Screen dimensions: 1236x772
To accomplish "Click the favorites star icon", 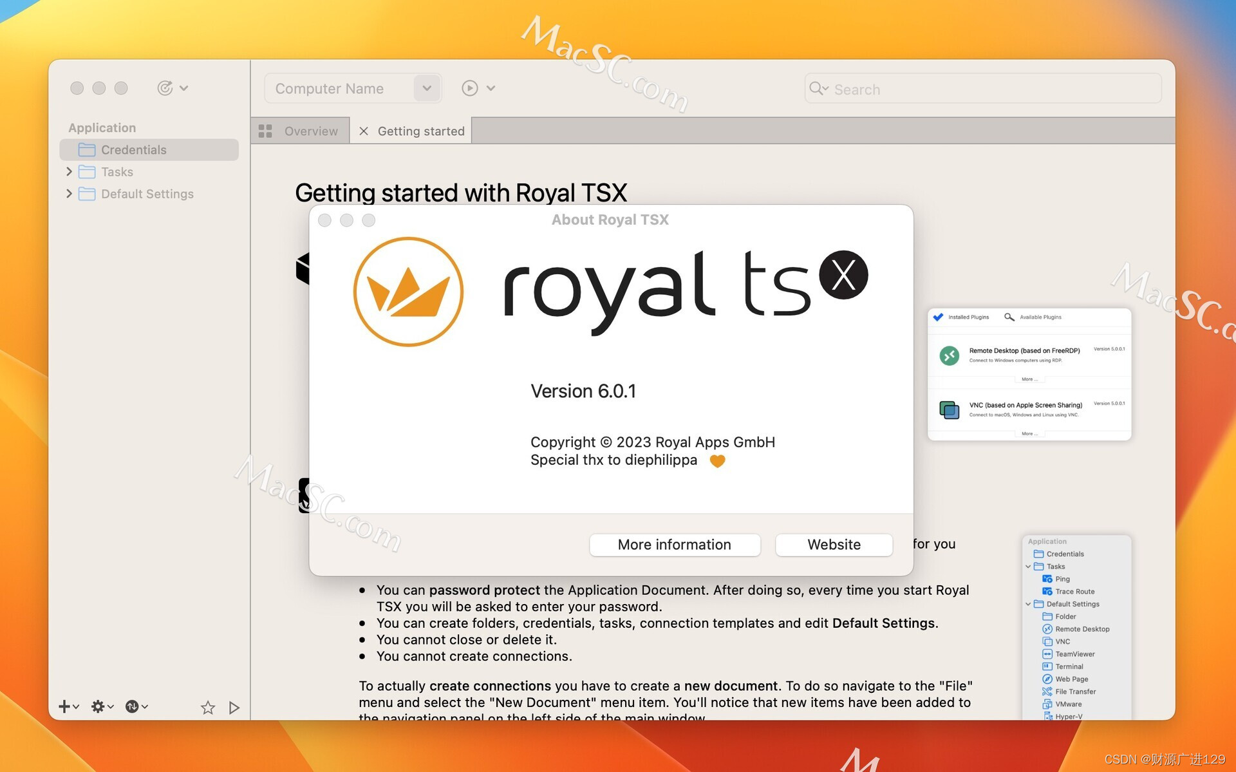I will coord(207,708).
